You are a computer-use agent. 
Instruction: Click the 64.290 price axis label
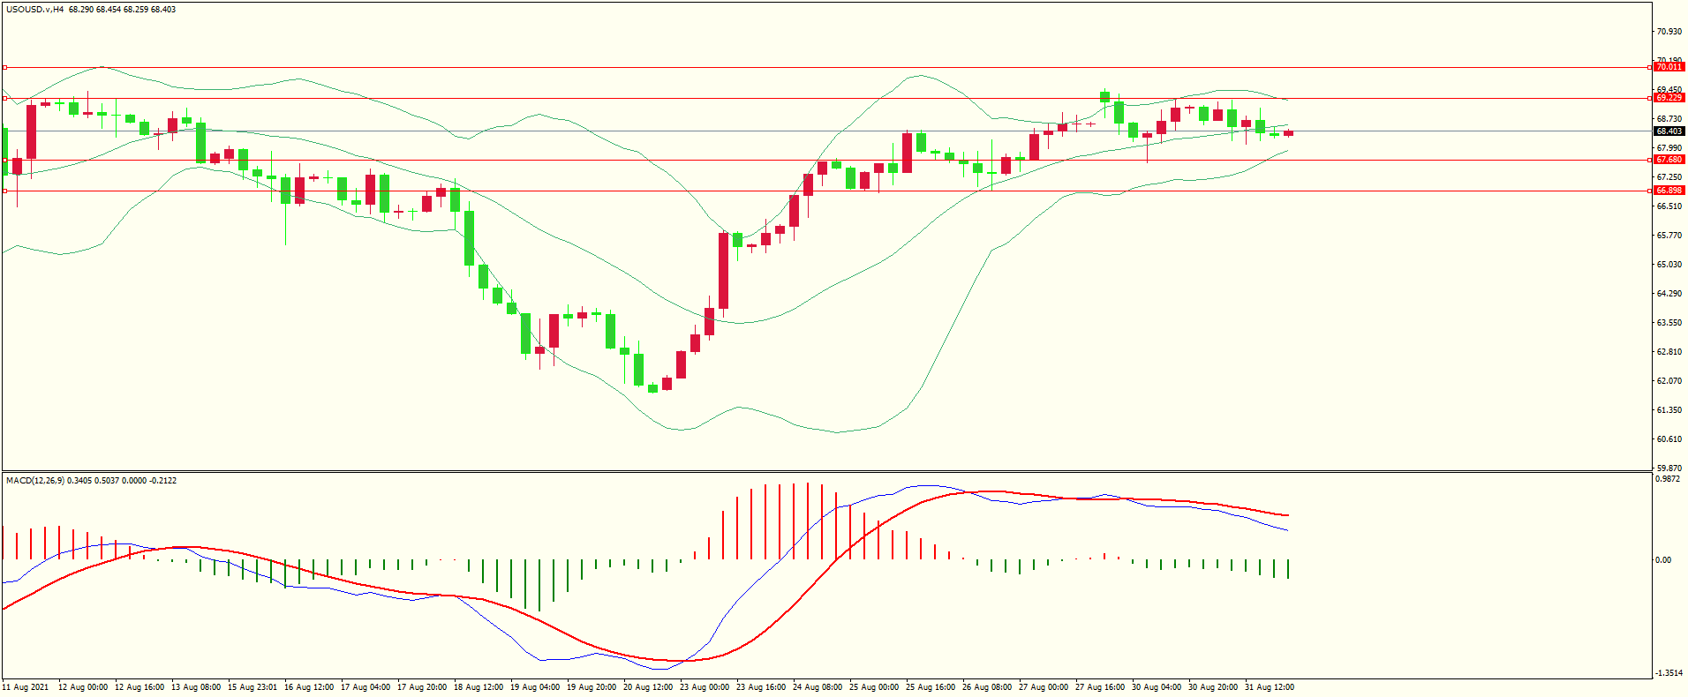click(x=1669, y=294)
